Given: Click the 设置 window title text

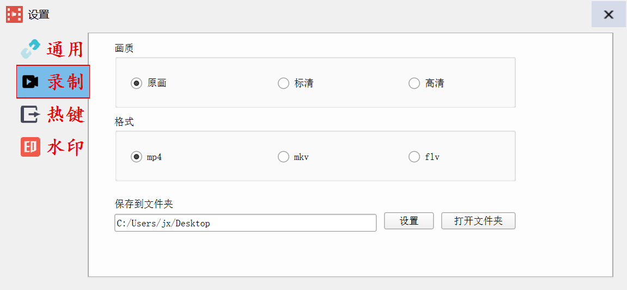Looking at the screenshot, I should [39, 15].
